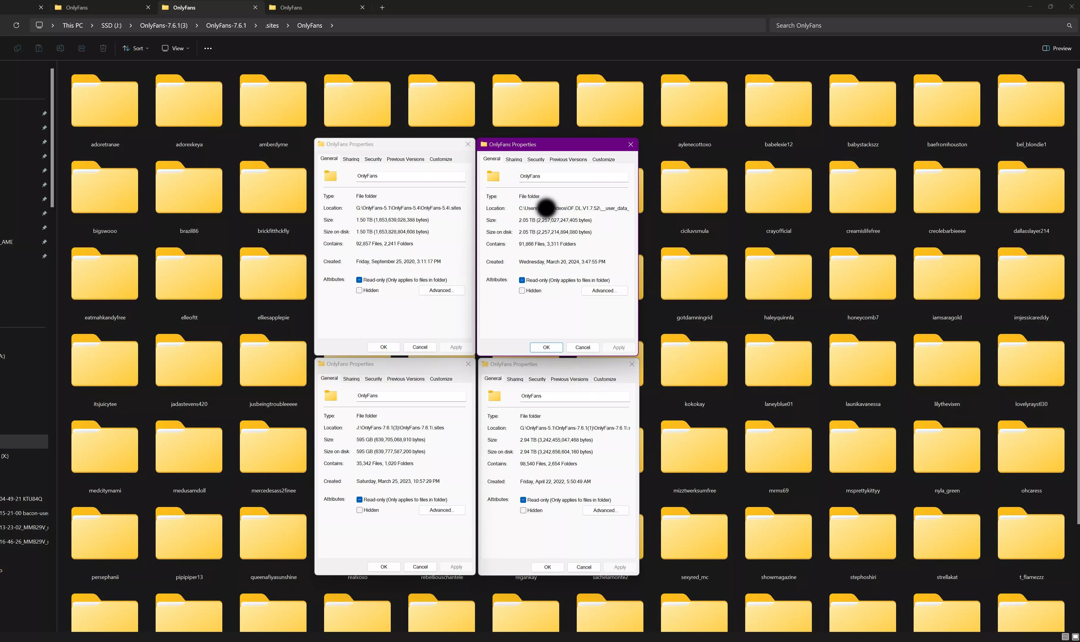The height and width of the screenshot is (642, 1080).
Task: Select the Rename icon
Action: point(60,48)
